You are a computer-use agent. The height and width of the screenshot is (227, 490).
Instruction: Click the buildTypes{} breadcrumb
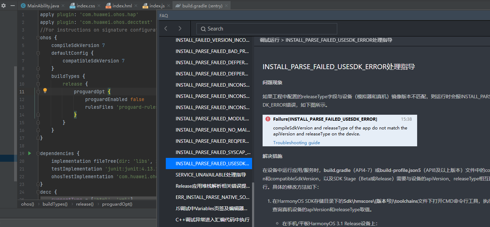[55, 204]
